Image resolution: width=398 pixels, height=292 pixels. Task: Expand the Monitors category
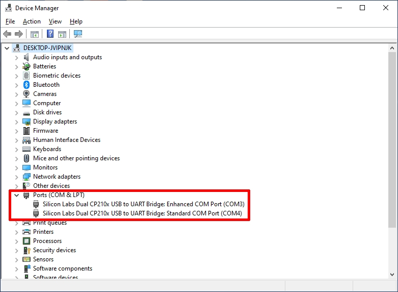[16, 167]
